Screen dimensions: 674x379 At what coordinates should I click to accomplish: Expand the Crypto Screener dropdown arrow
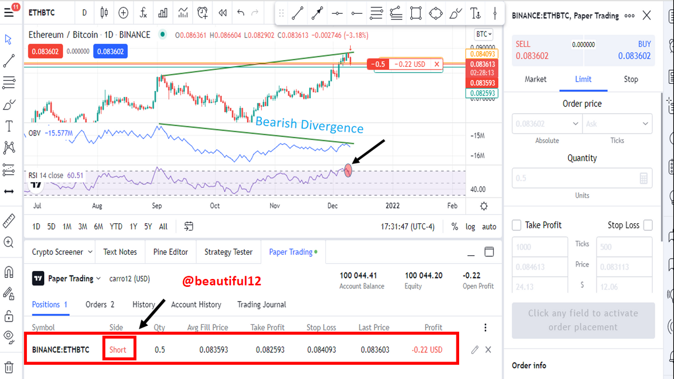[x=90, y=252]
